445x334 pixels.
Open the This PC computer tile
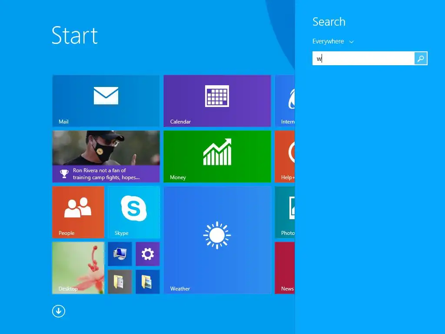tap(120, 254)
